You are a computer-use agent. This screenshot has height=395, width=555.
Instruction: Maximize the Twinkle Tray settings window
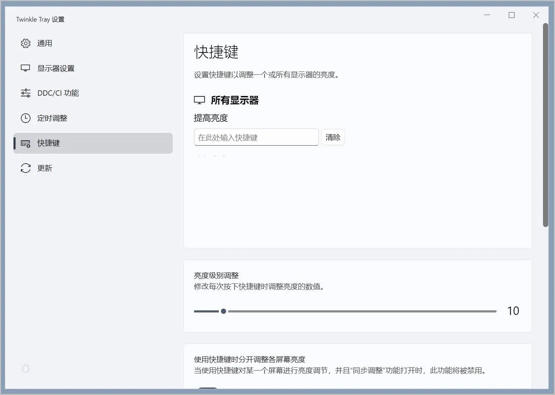[511, 15]
